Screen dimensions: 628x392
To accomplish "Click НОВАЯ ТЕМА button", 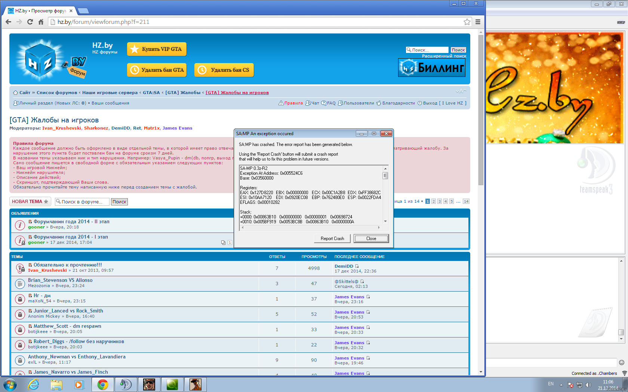I will click(30, 202).
